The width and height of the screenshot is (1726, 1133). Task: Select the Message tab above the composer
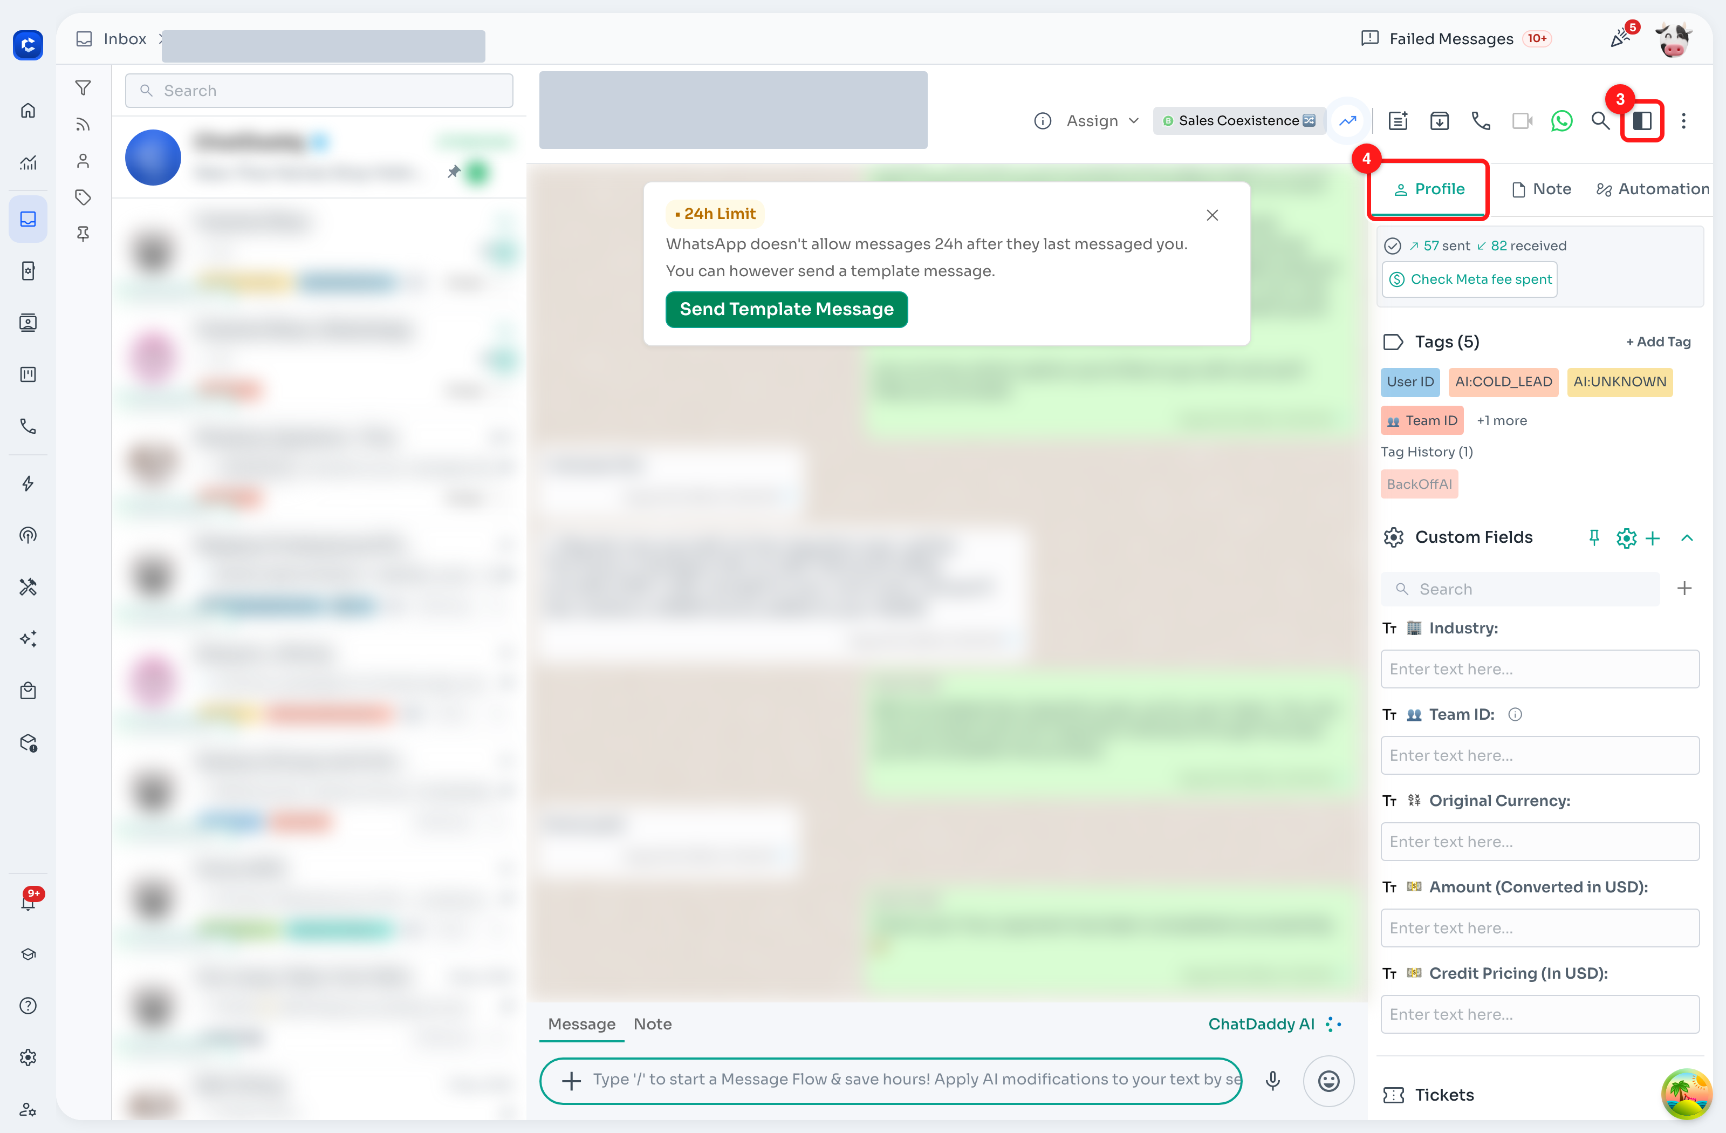coord(581,1023)
